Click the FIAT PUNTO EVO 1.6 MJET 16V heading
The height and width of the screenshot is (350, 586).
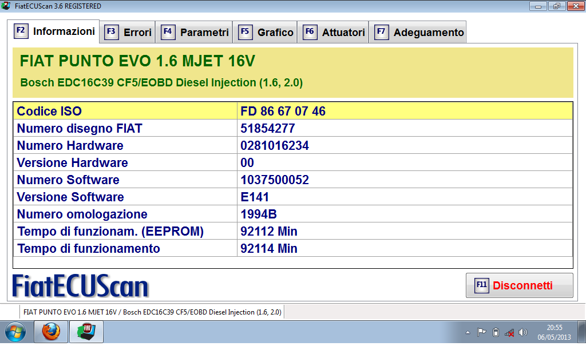pos(137,61)
